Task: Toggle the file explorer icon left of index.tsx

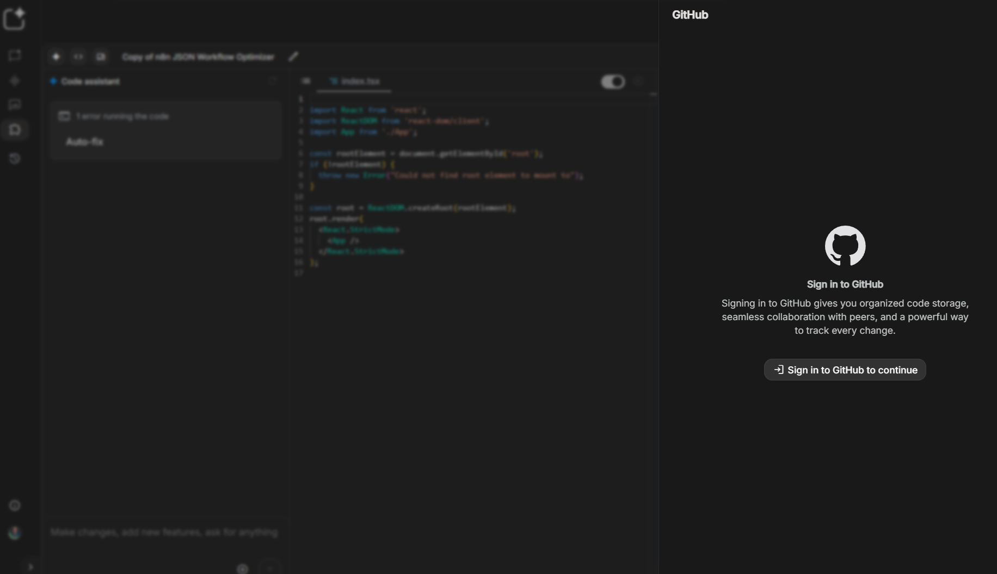Action: [x=306, y=81]
